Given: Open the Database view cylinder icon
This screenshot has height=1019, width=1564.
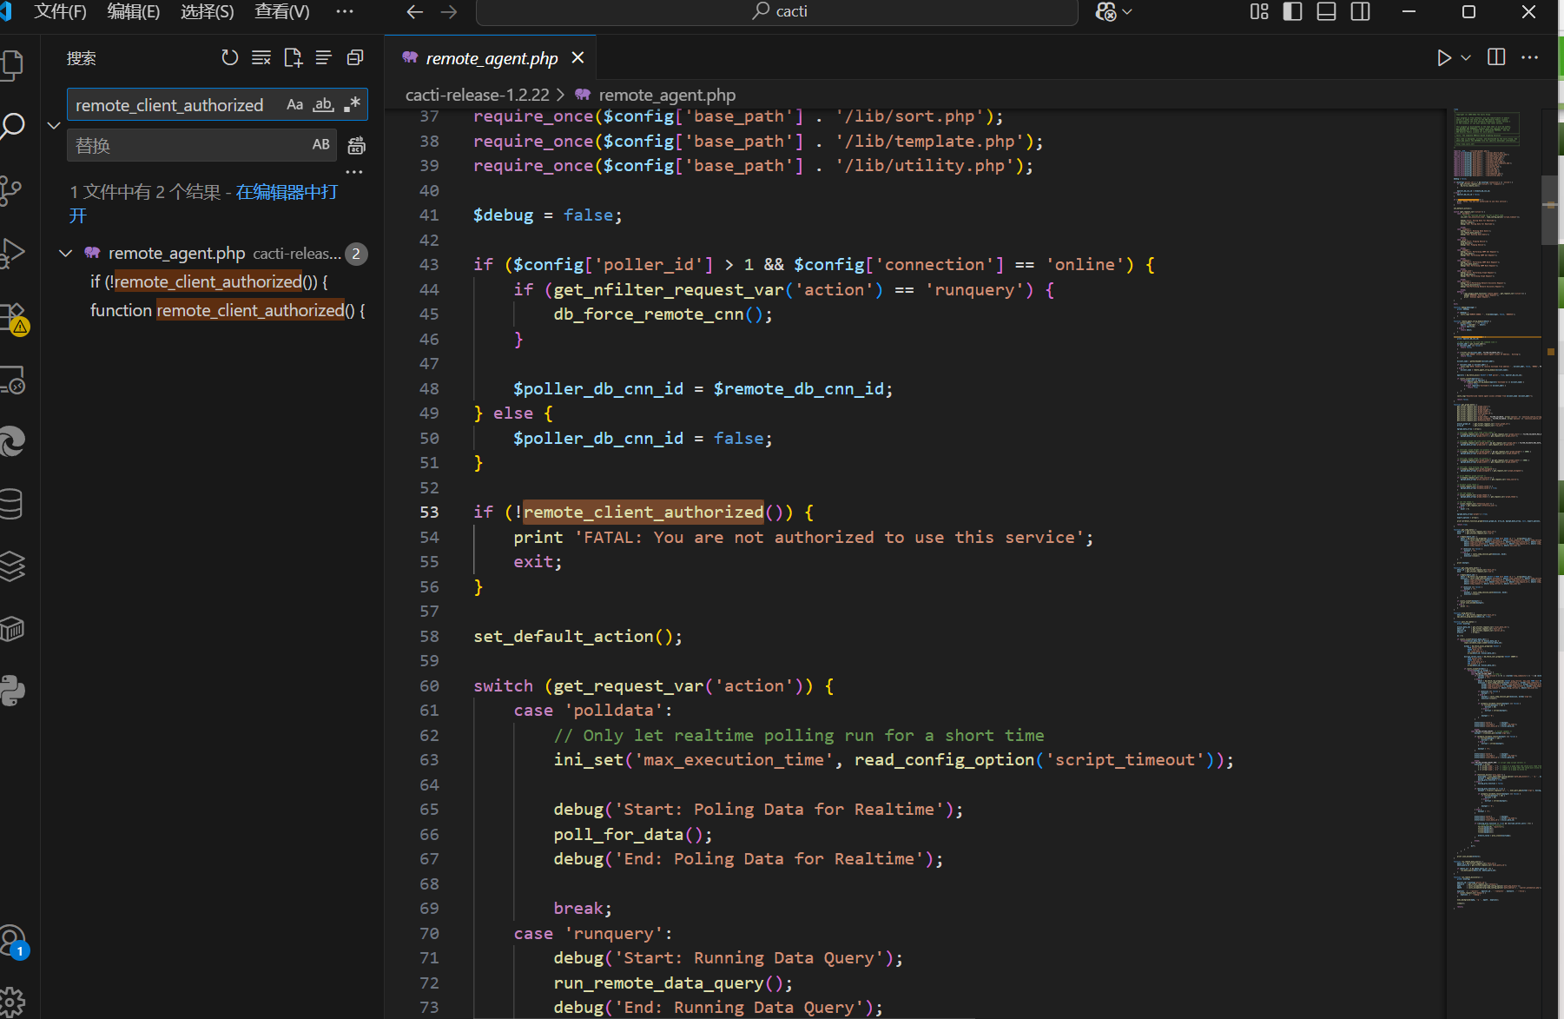Looking at the screenshot, I should coord(12,504).
